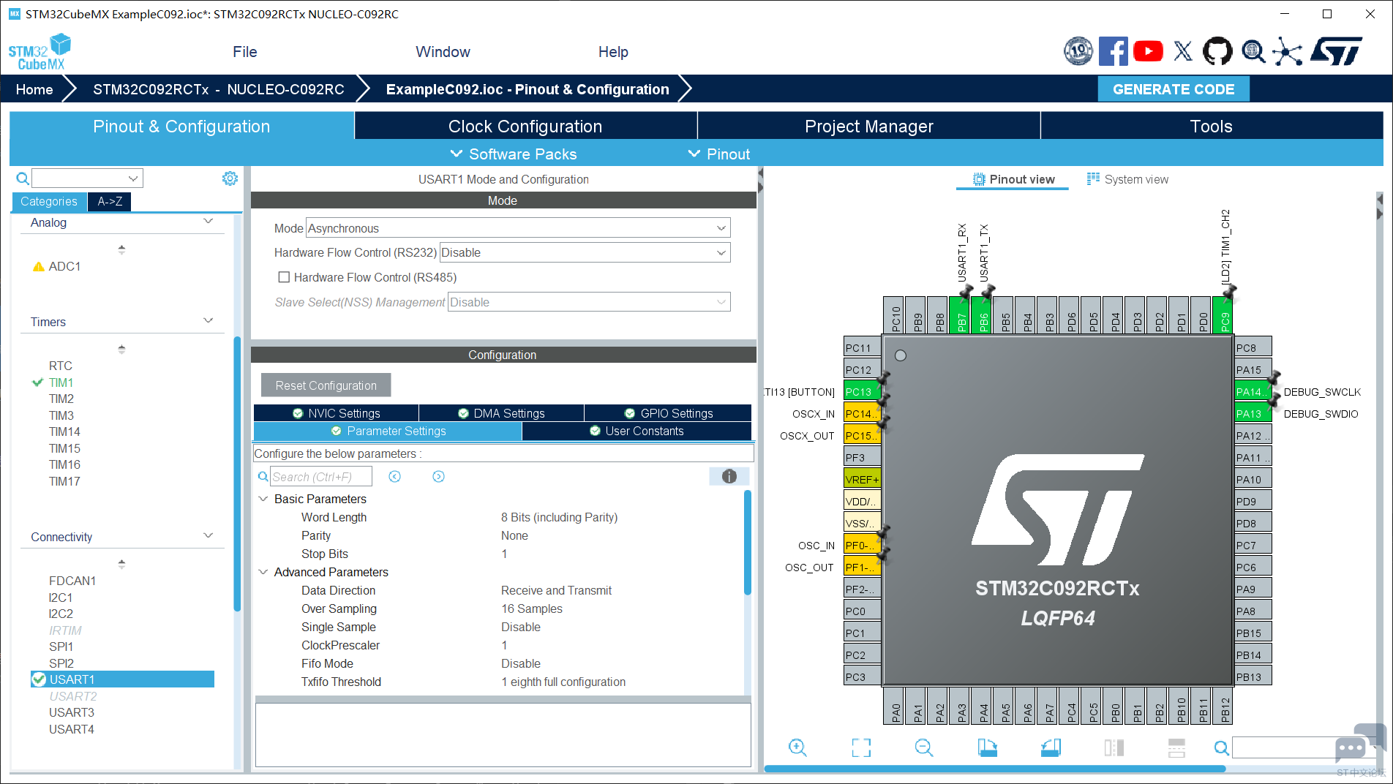Open Hardware Flow Control (RS232) dropdown
The image size is (1393, 784).
point(585,252)
